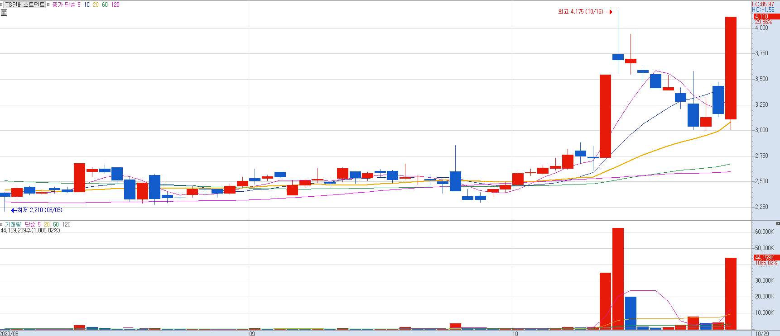Click small square marker before 종가 단순

48,5
